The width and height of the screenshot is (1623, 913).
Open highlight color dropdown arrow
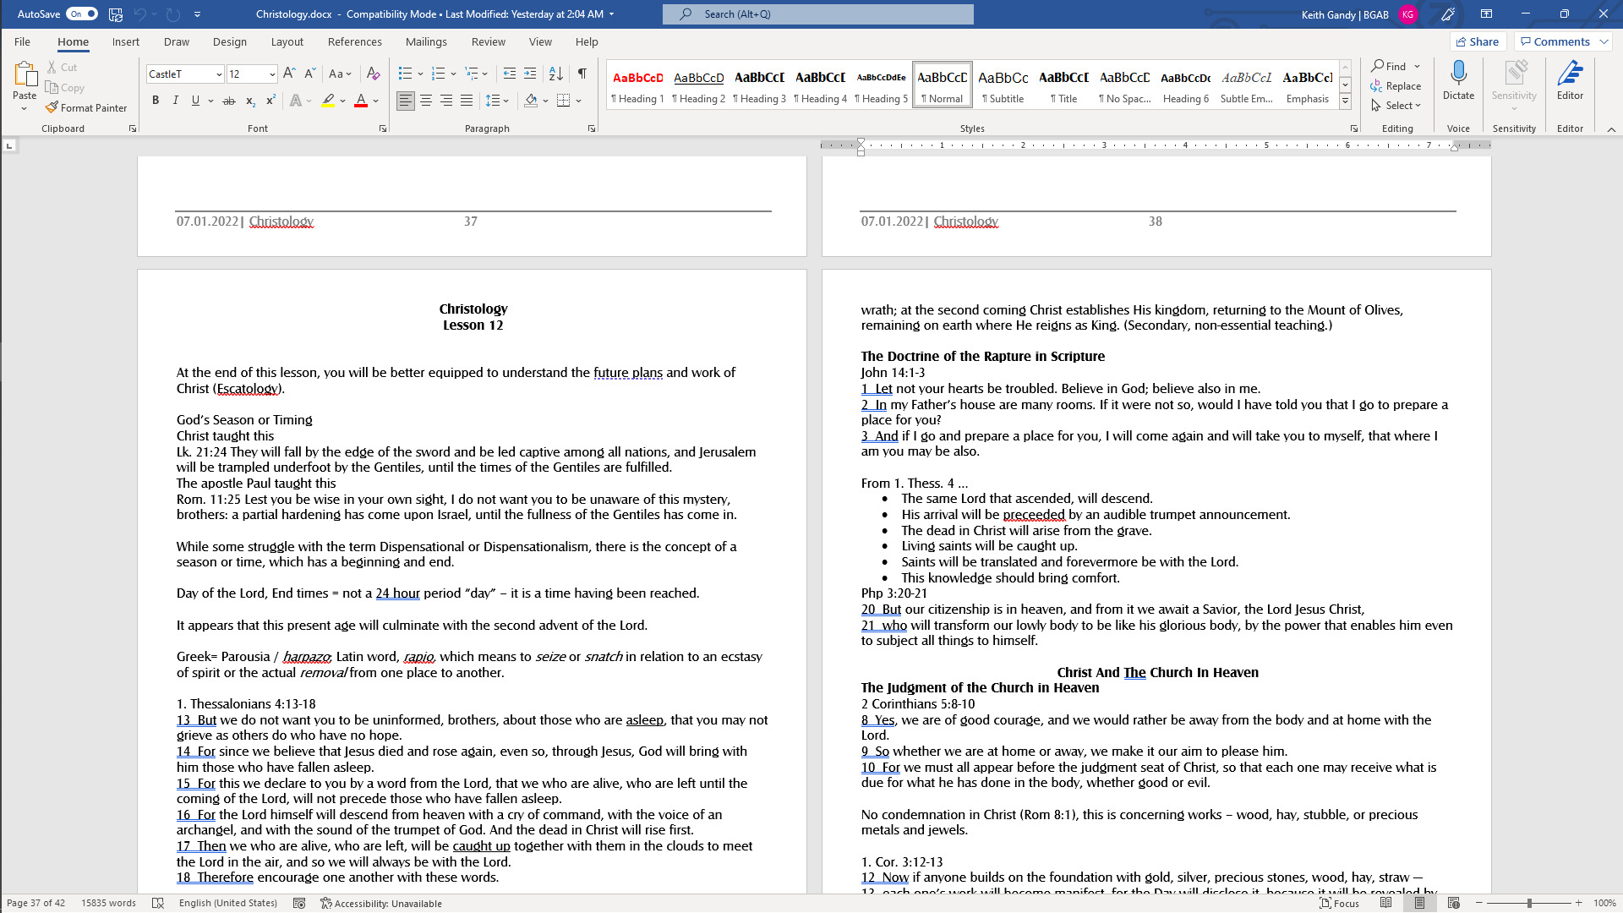pos(342,101)
